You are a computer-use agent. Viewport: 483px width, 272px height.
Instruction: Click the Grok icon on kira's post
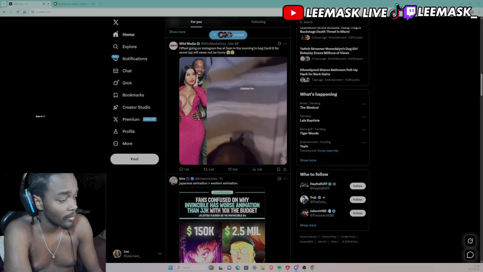[x=279, y=179]
